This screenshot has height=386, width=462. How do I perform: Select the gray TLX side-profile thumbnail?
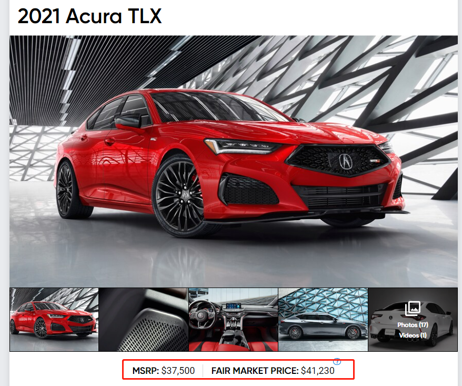click(x=323, y=319)
